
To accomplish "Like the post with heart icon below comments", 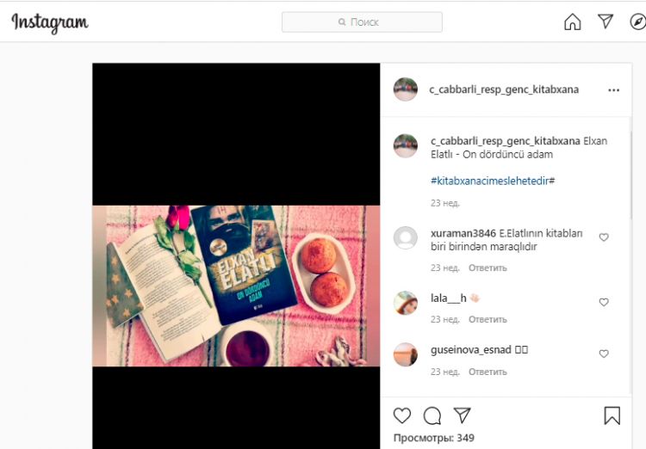I will (401, 415).
